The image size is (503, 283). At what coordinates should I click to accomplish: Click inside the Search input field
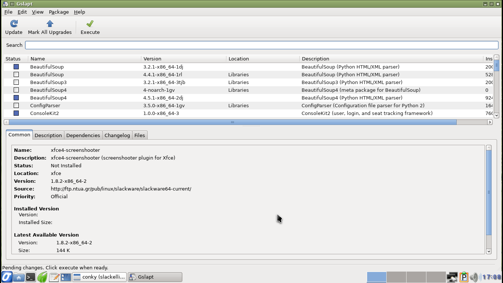point(261,45)
